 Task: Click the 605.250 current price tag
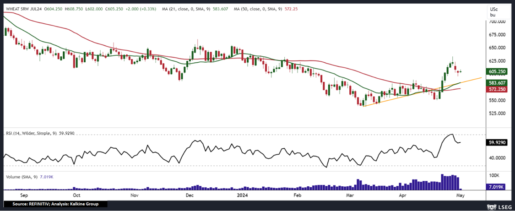click(497, 71)
